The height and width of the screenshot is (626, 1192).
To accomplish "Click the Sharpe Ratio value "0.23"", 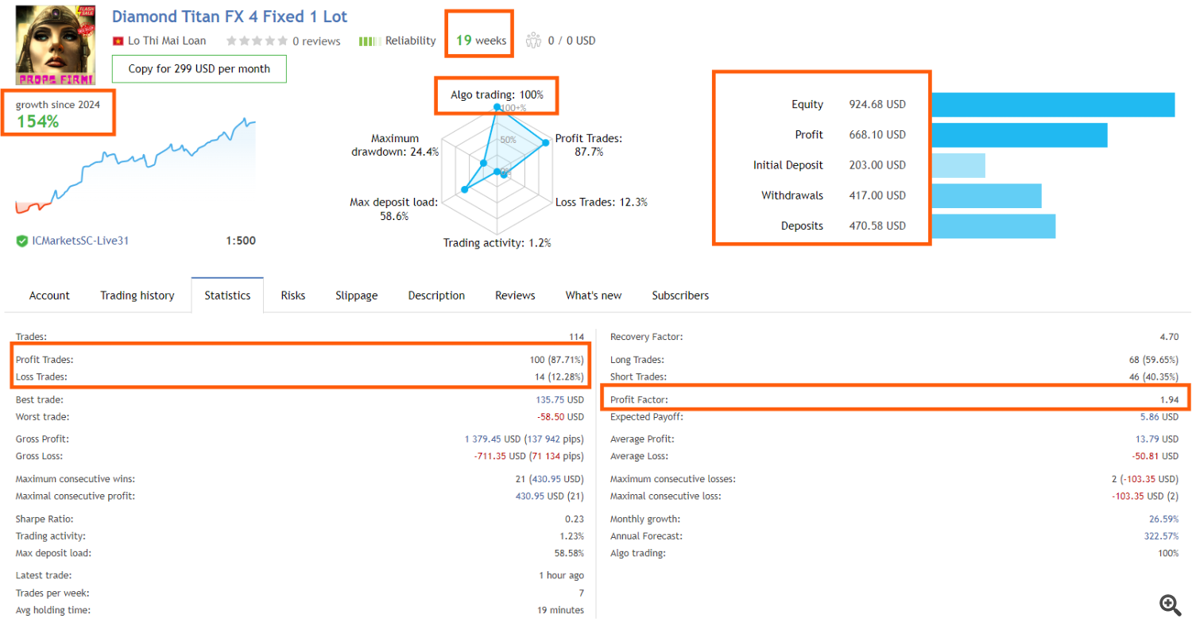I will pyautogui.click(x=575, y=520).
